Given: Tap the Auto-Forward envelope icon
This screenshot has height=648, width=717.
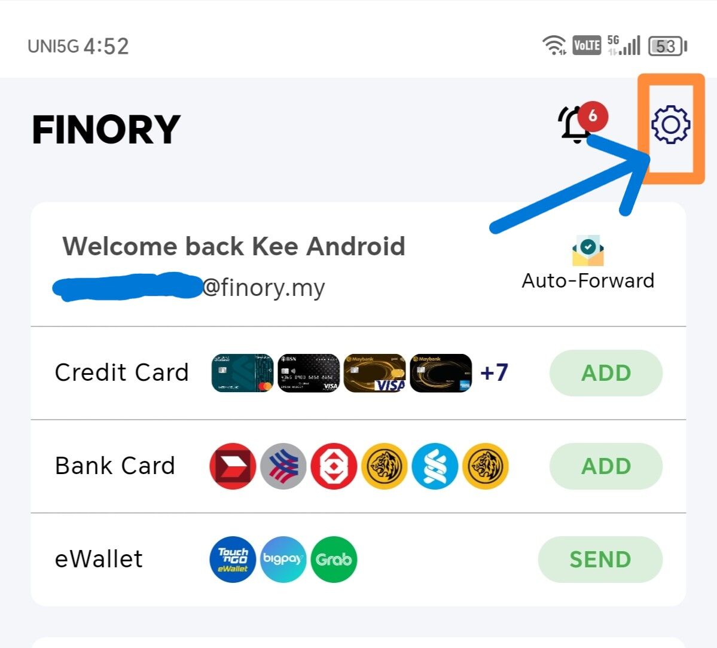Looking at the screenshot, I should (x=588, y=250).
